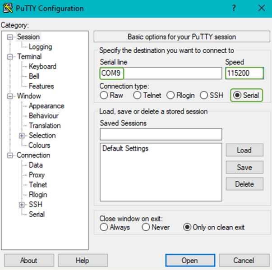Open the Data category
The width and height of the screenshot is (272, 270).
[x=36, y=165]
